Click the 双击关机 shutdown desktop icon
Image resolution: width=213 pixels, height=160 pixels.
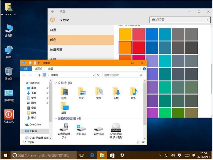coord(9,115)
